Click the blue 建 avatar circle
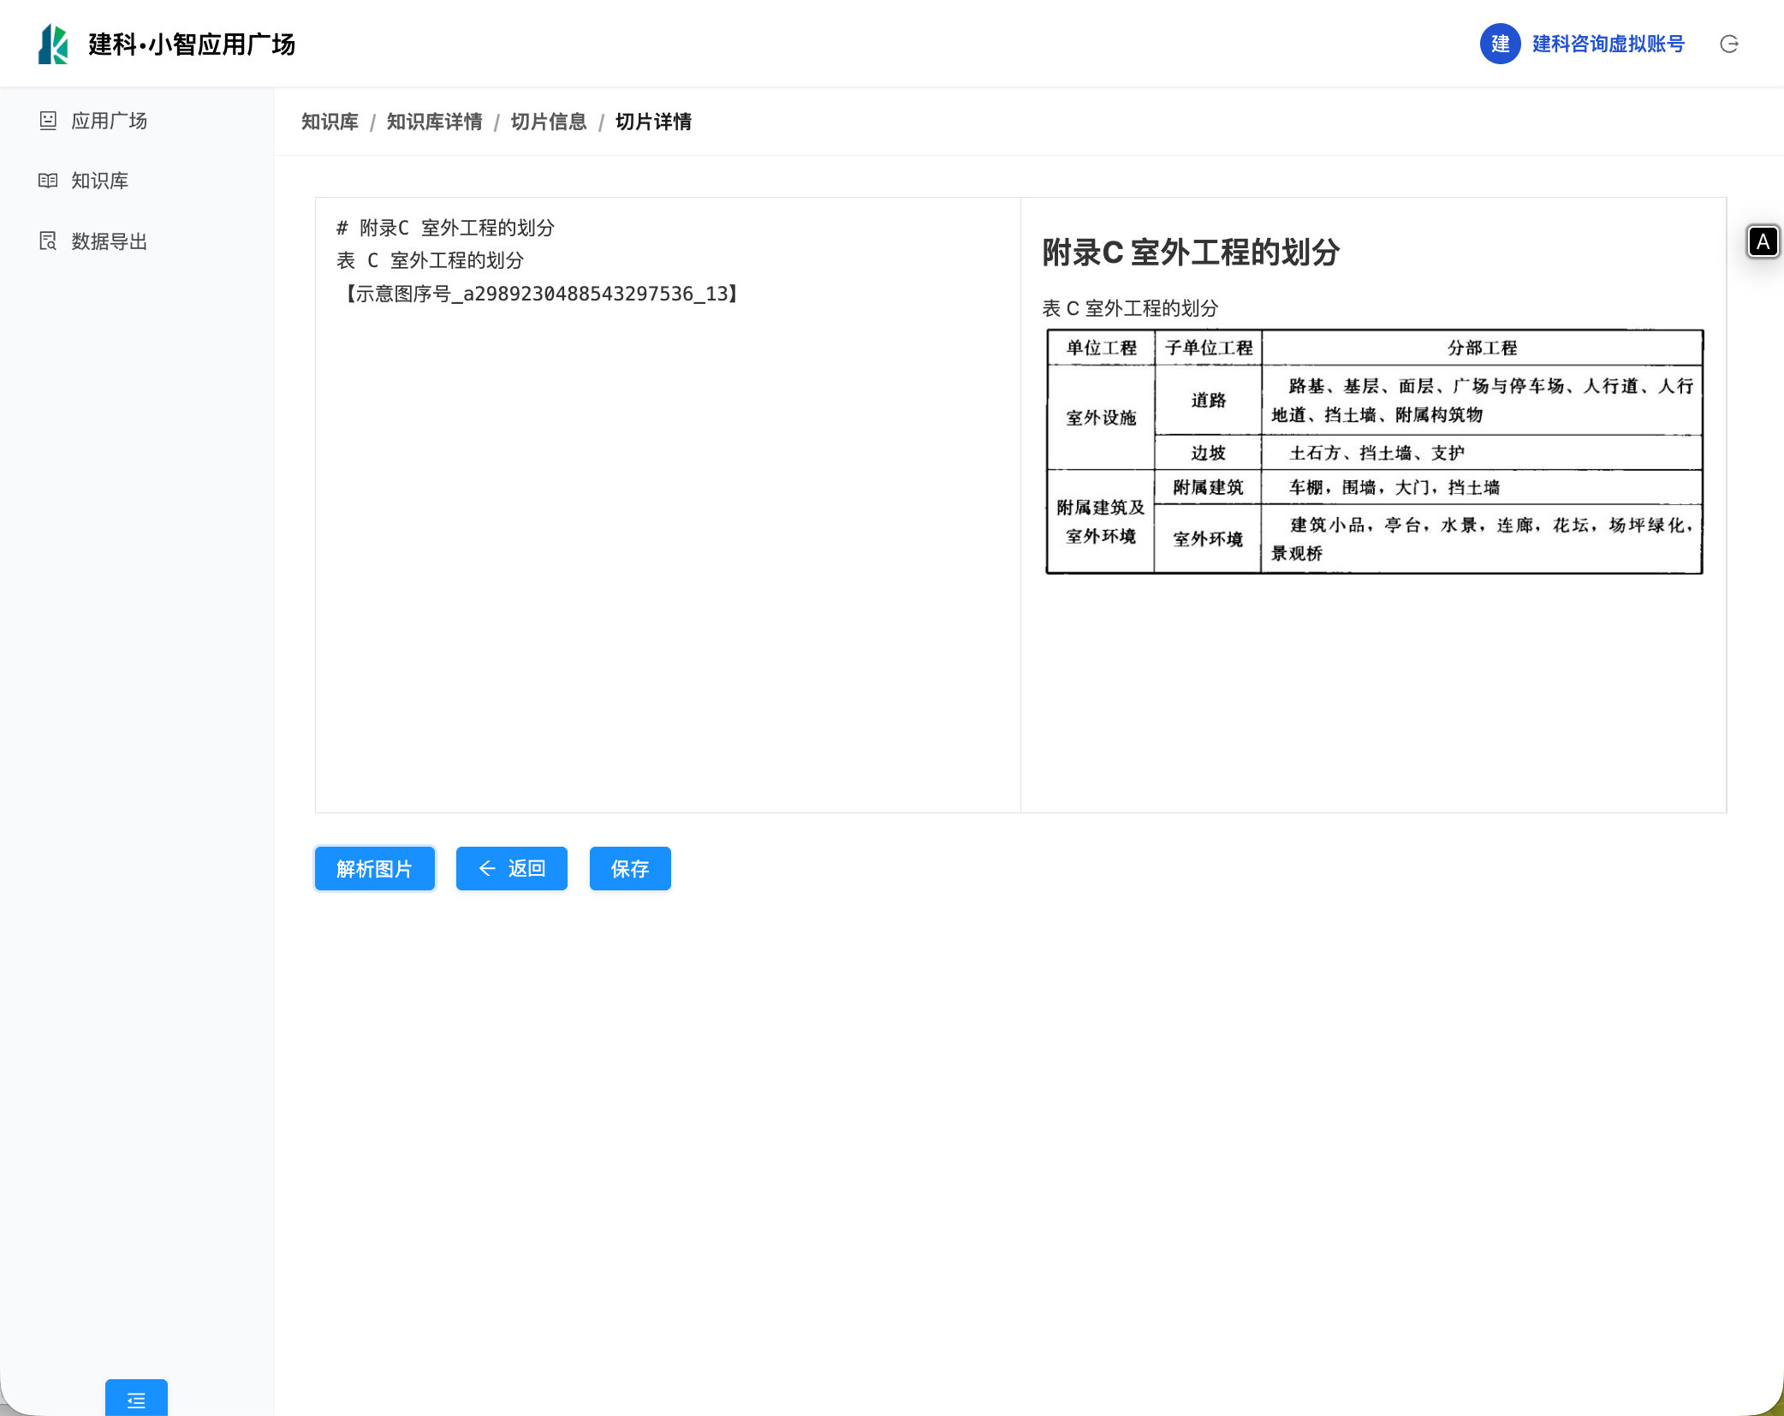This screenshot has height=1416, width=1784. tap(1500, 44)
